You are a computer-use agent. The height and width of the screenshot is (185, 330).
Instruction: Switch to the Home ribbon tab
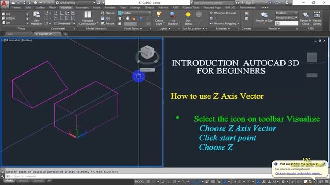point(16,8)
